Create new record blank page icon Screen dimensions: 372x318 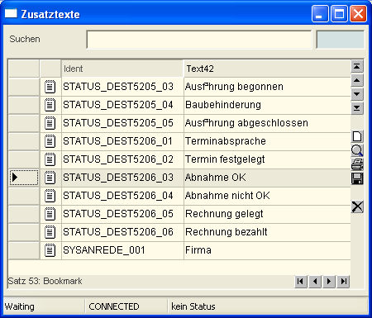(357, 136)
